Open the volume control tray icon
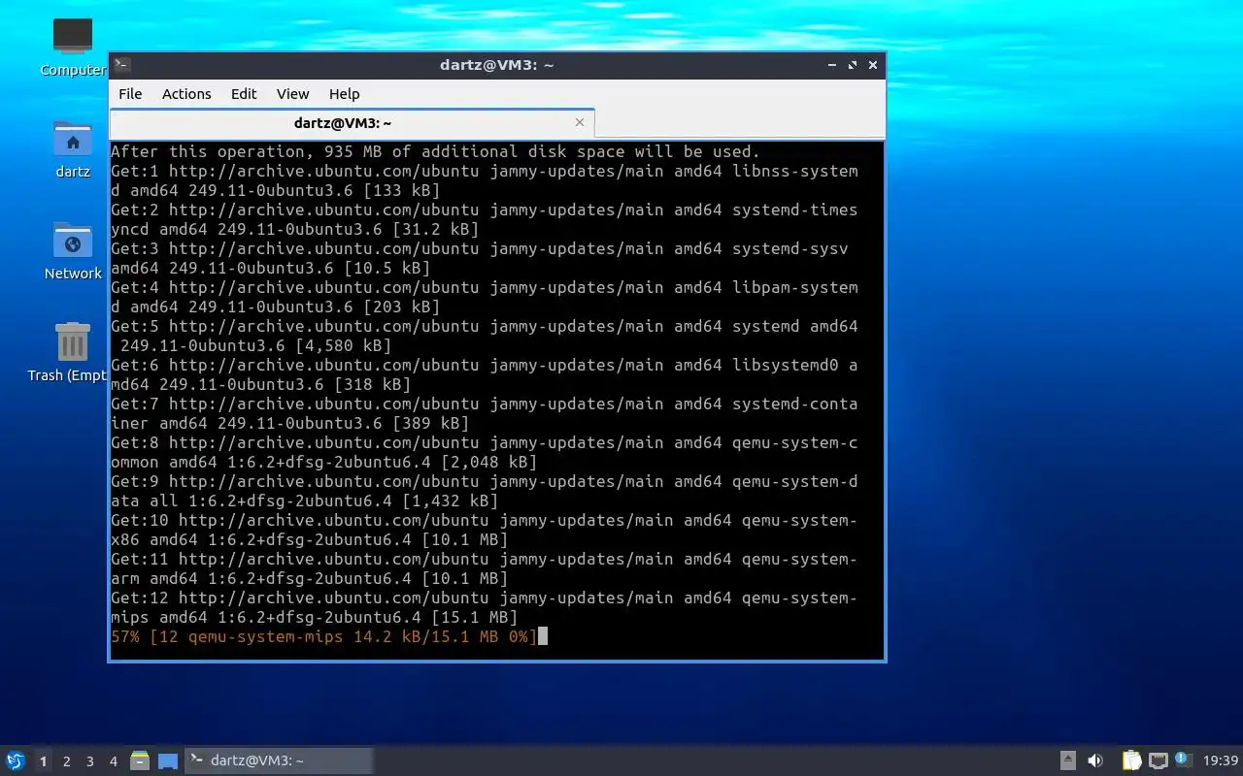The image size is (1243, 776). coord(1095,760)
